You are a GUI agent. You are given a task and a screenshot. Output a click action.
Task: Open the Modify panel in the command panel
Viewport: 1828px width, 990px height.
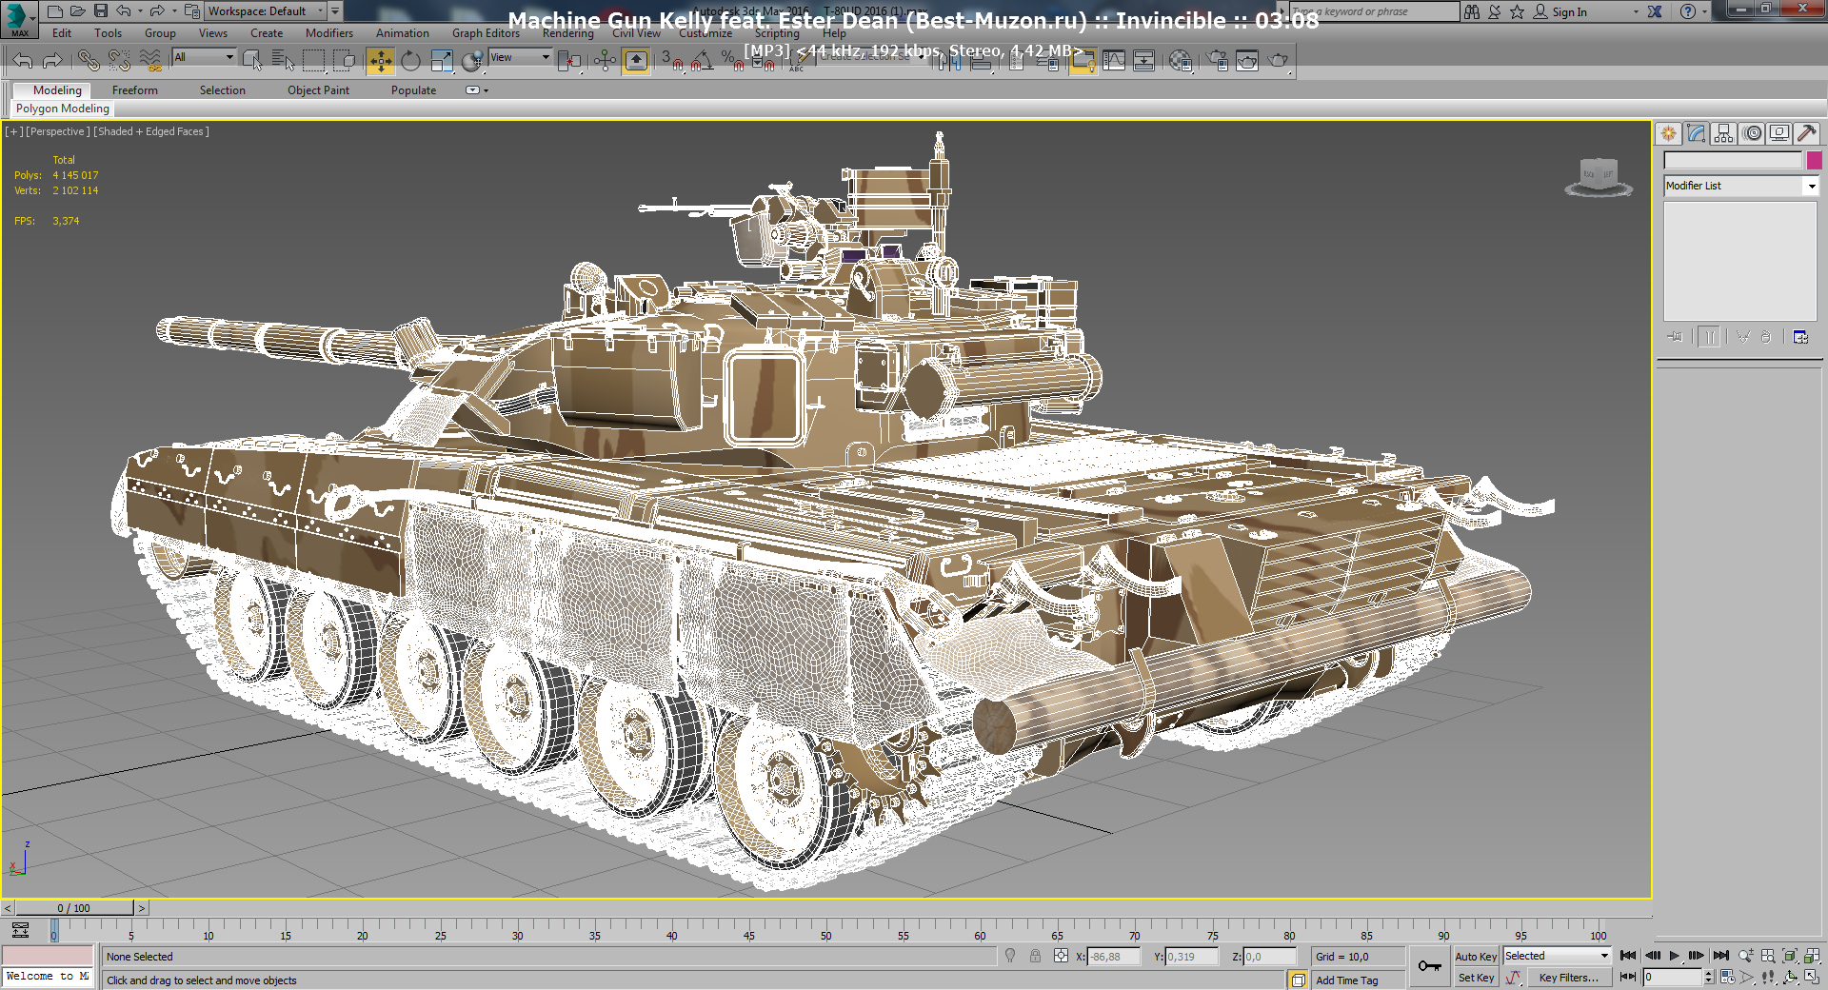click(1696, 133)
